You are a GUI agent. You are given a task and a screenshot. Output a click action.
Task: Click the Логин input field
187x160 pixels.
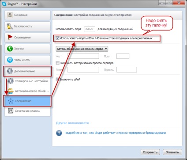pos(83,70)
